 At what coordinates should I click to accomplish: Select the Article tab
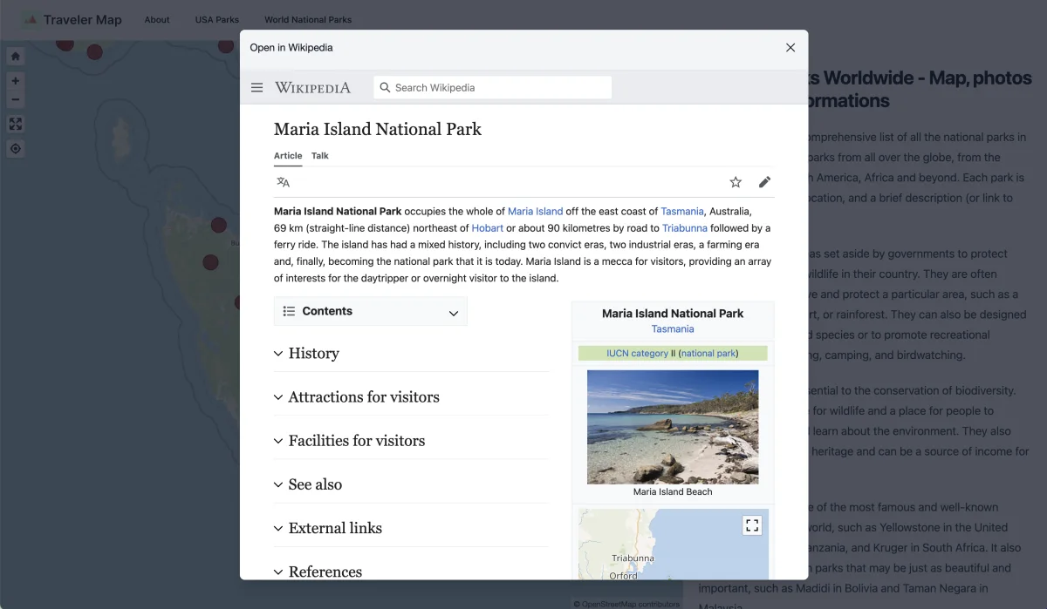[x=288, y=156]
